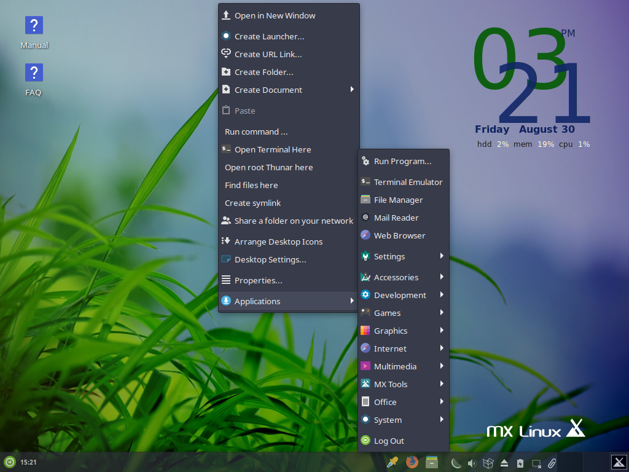Select Create URL Link...
This screenshot has width=629, height=472.
[289, 54]
